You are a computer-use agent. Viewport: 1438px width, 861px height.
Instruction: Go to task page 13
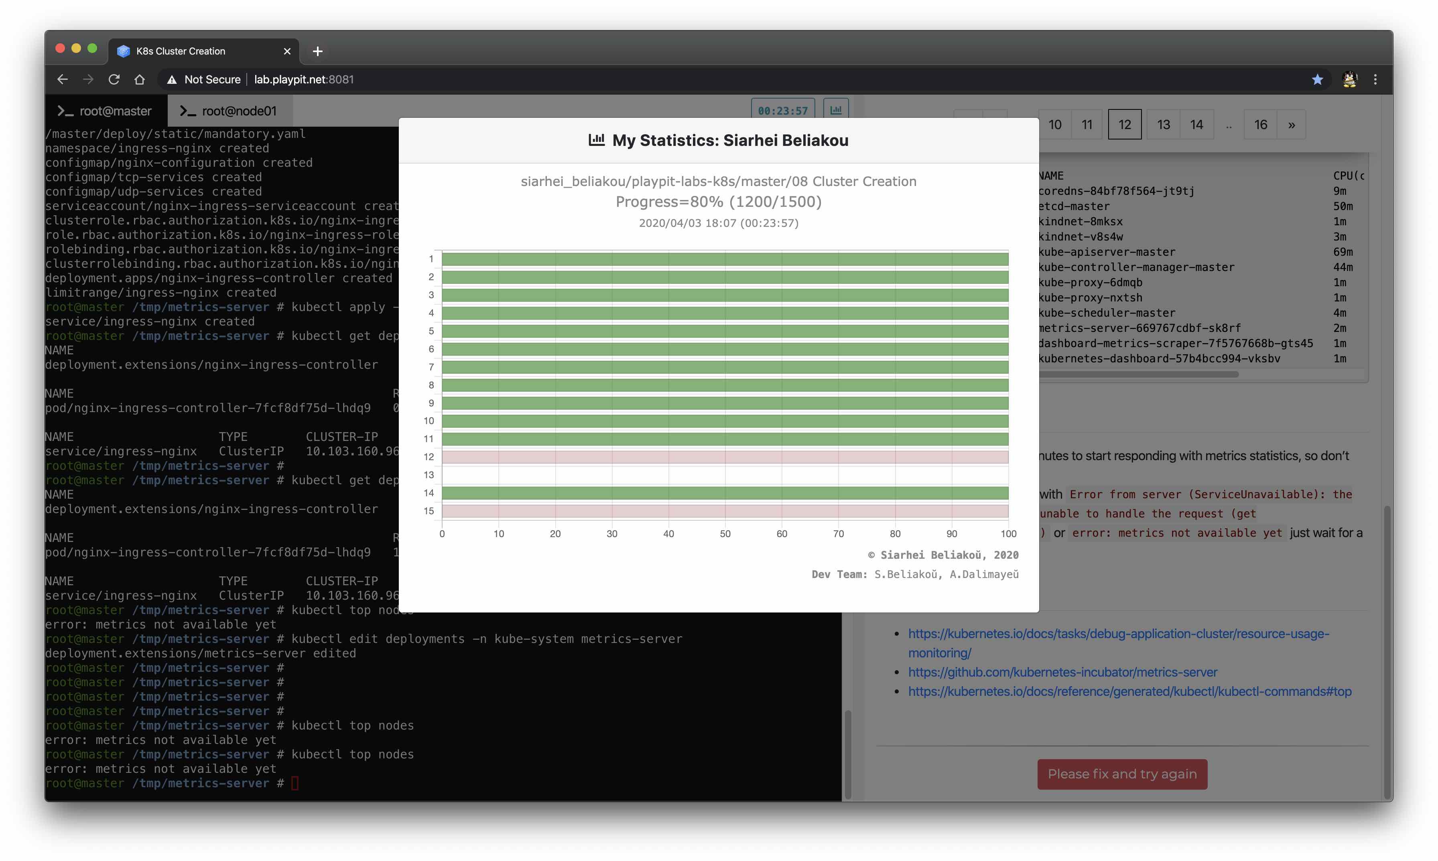1163,125
